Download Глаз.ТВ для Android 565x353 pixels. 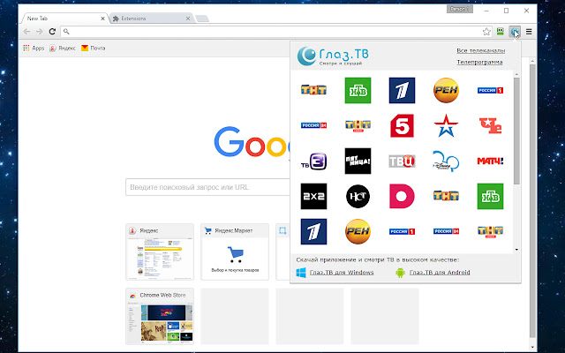440,273
